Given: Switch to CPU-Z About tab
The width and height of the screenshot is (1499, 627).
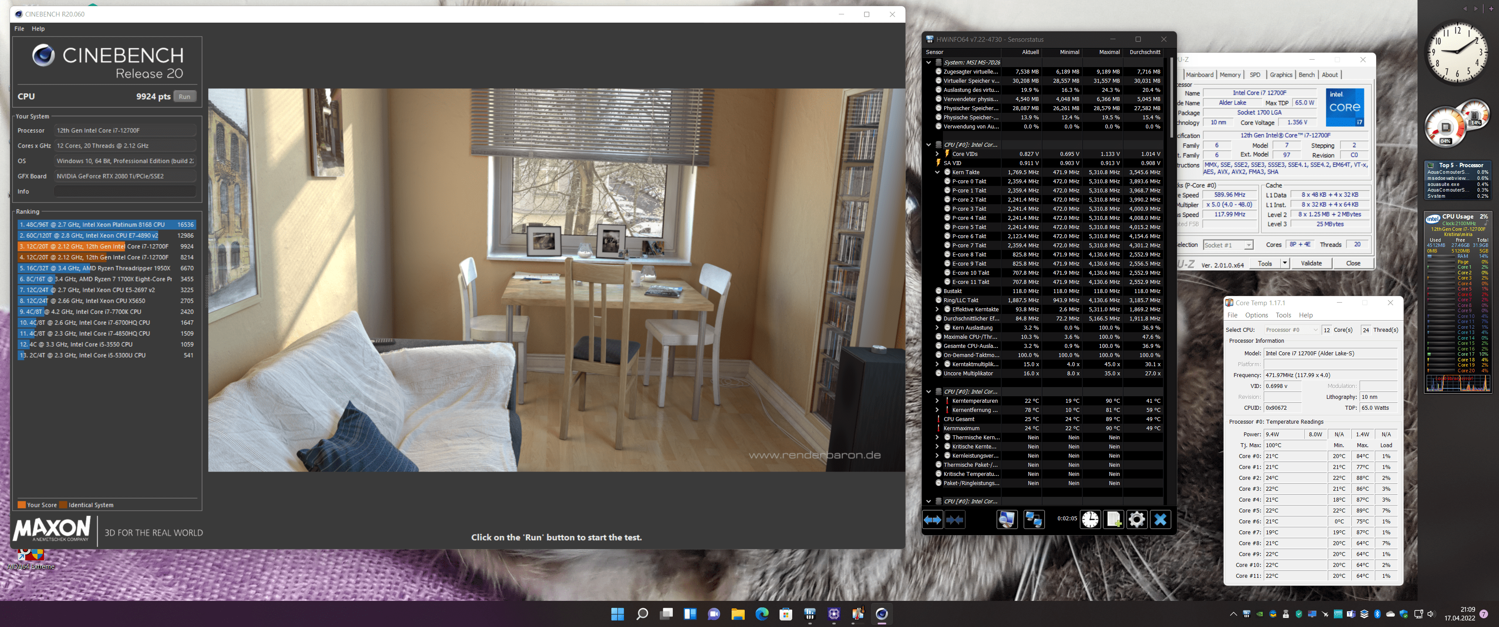Looking at the screenshot, I should click(x=1329, y=75).
